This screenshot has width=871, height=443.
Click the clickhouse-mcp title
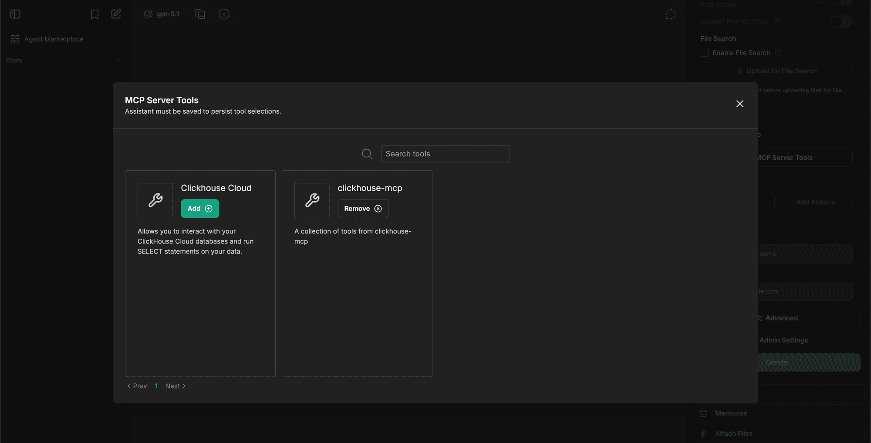pos(370,188)
